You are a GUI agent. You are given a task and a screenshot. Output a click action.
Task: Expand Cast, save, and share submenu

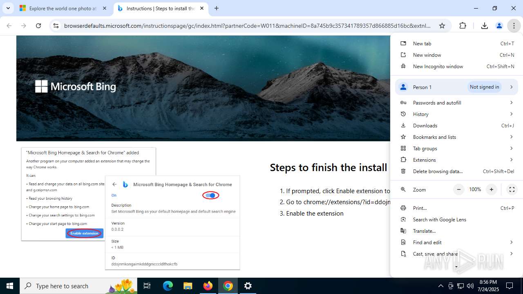click(x=457, y=254)
